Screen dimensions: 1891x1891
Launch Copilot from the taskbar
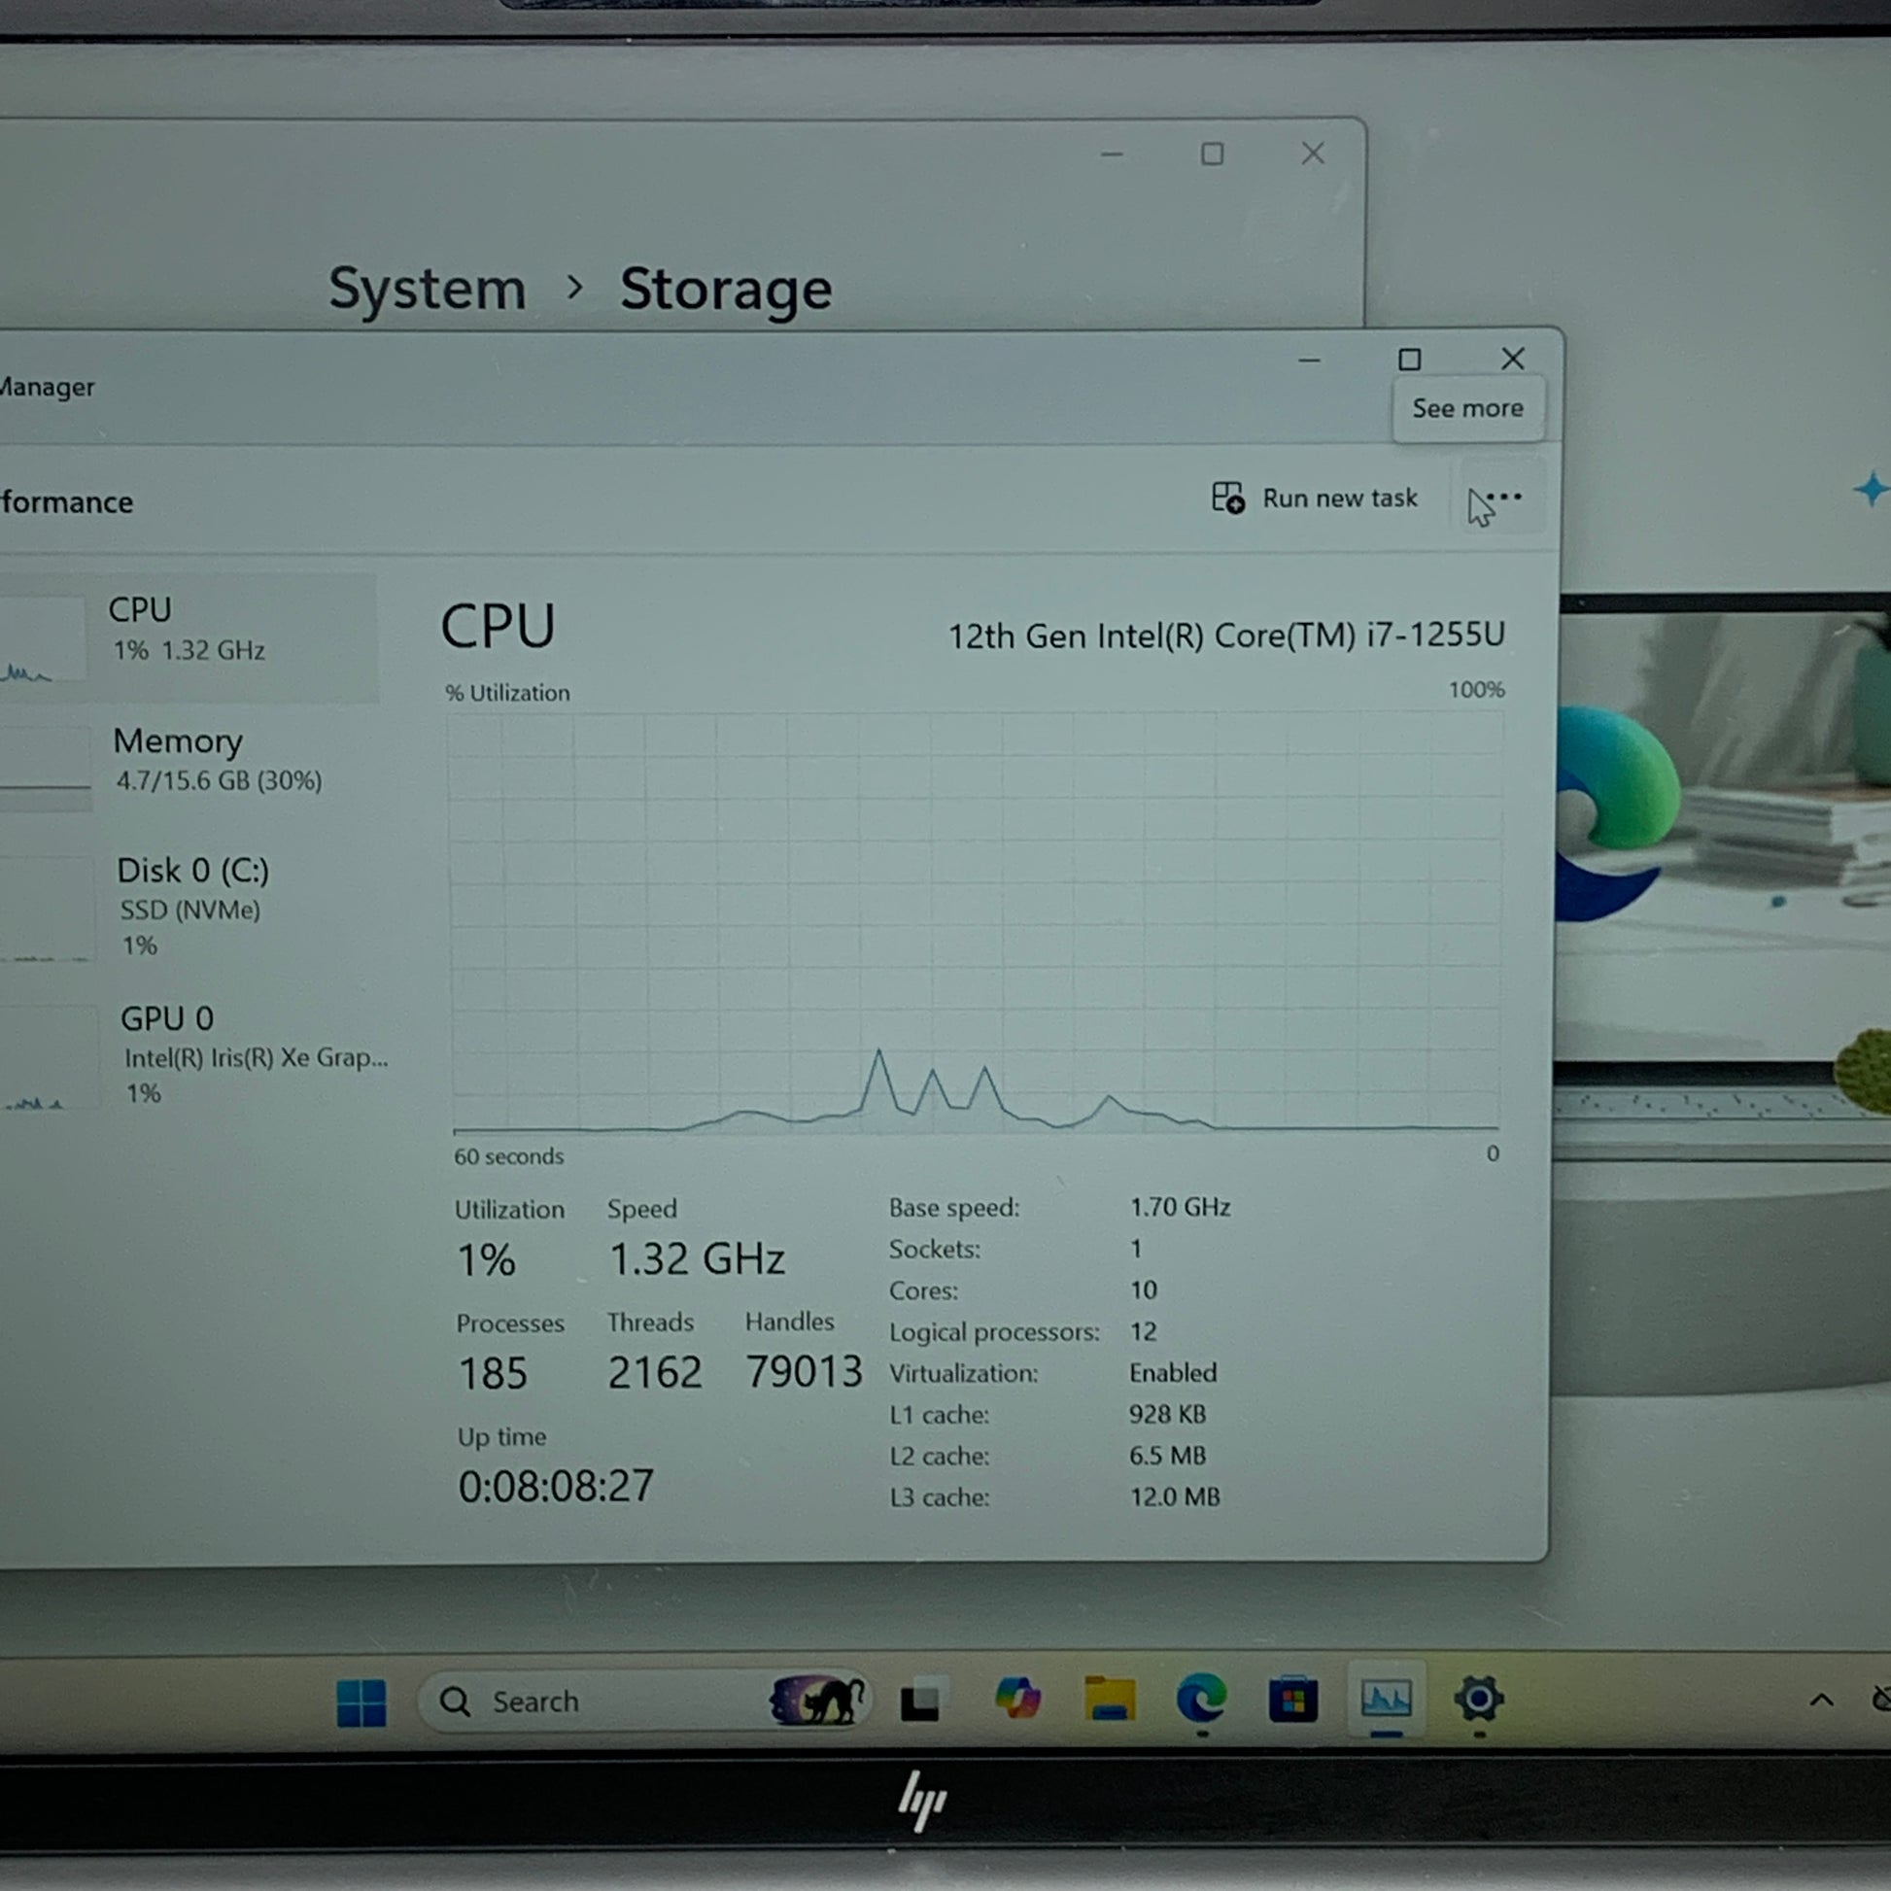point(1017,1701)
